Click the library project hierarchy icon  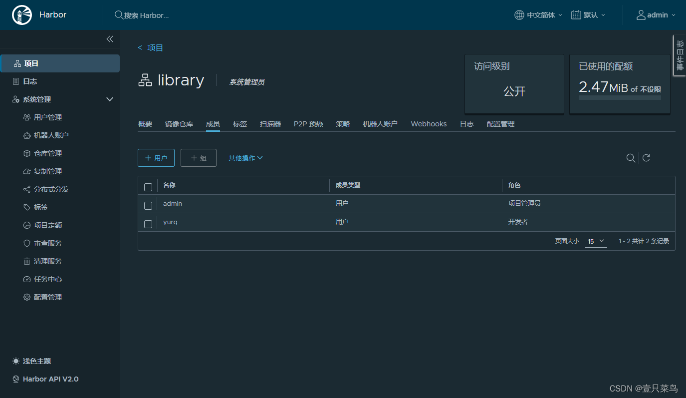tap(145, 80)
